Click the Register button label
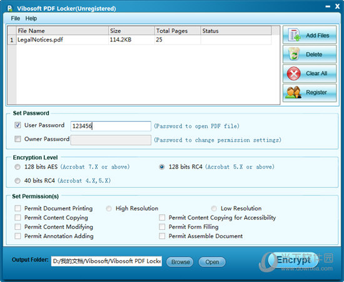The height and width of the screenshot is (282, 344). [316, 92]
